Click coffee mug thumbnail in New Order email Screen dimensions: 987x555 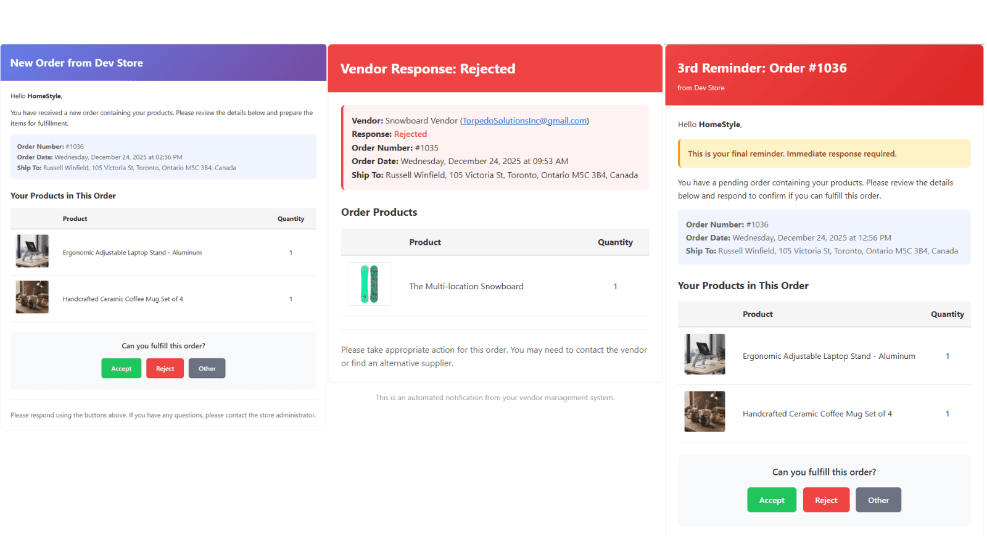32,297
